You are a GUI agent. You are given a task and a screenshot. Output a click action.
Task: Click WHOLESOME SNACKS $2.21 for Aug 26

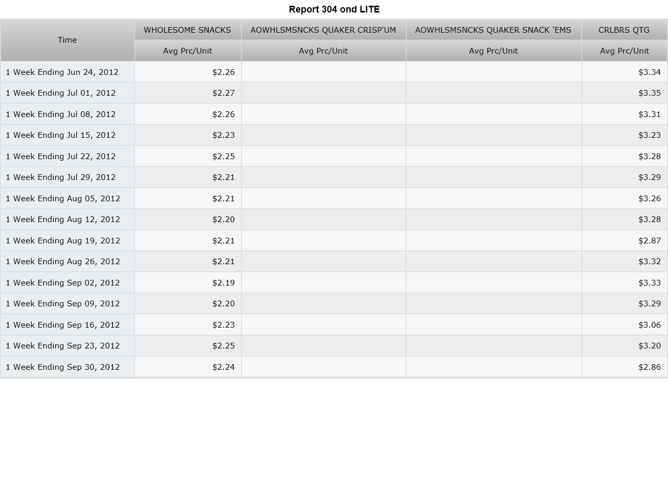coord(224,262)
